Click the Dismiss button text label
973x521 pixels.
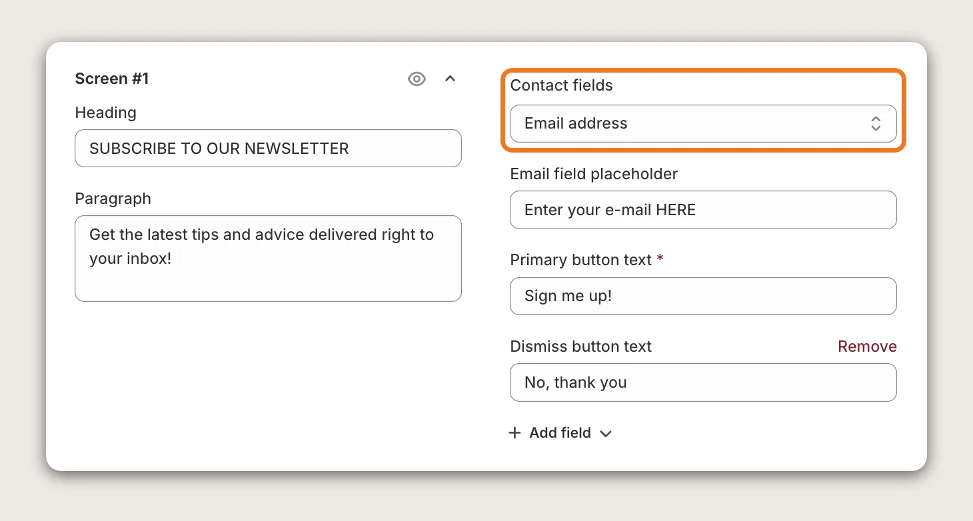pos(580,346)
